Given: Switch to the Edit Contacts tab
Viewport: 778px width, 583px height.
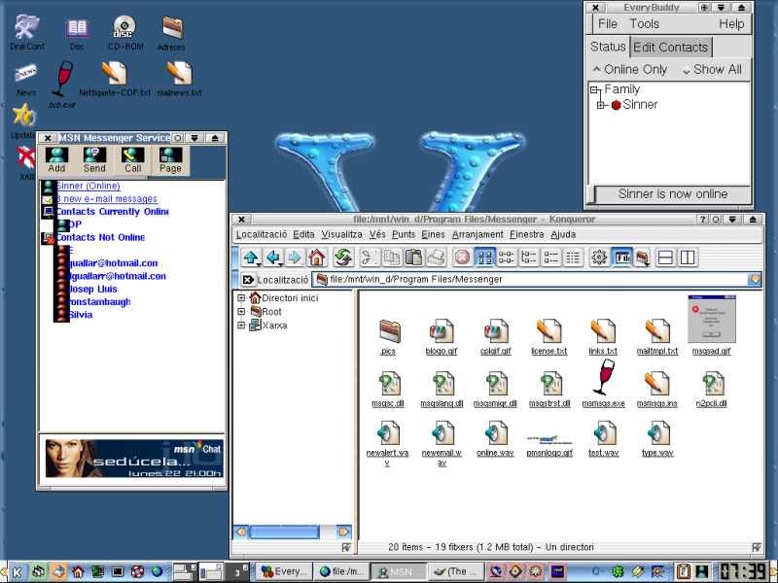Looking at the screenshot, I should (x=670, y=47).
